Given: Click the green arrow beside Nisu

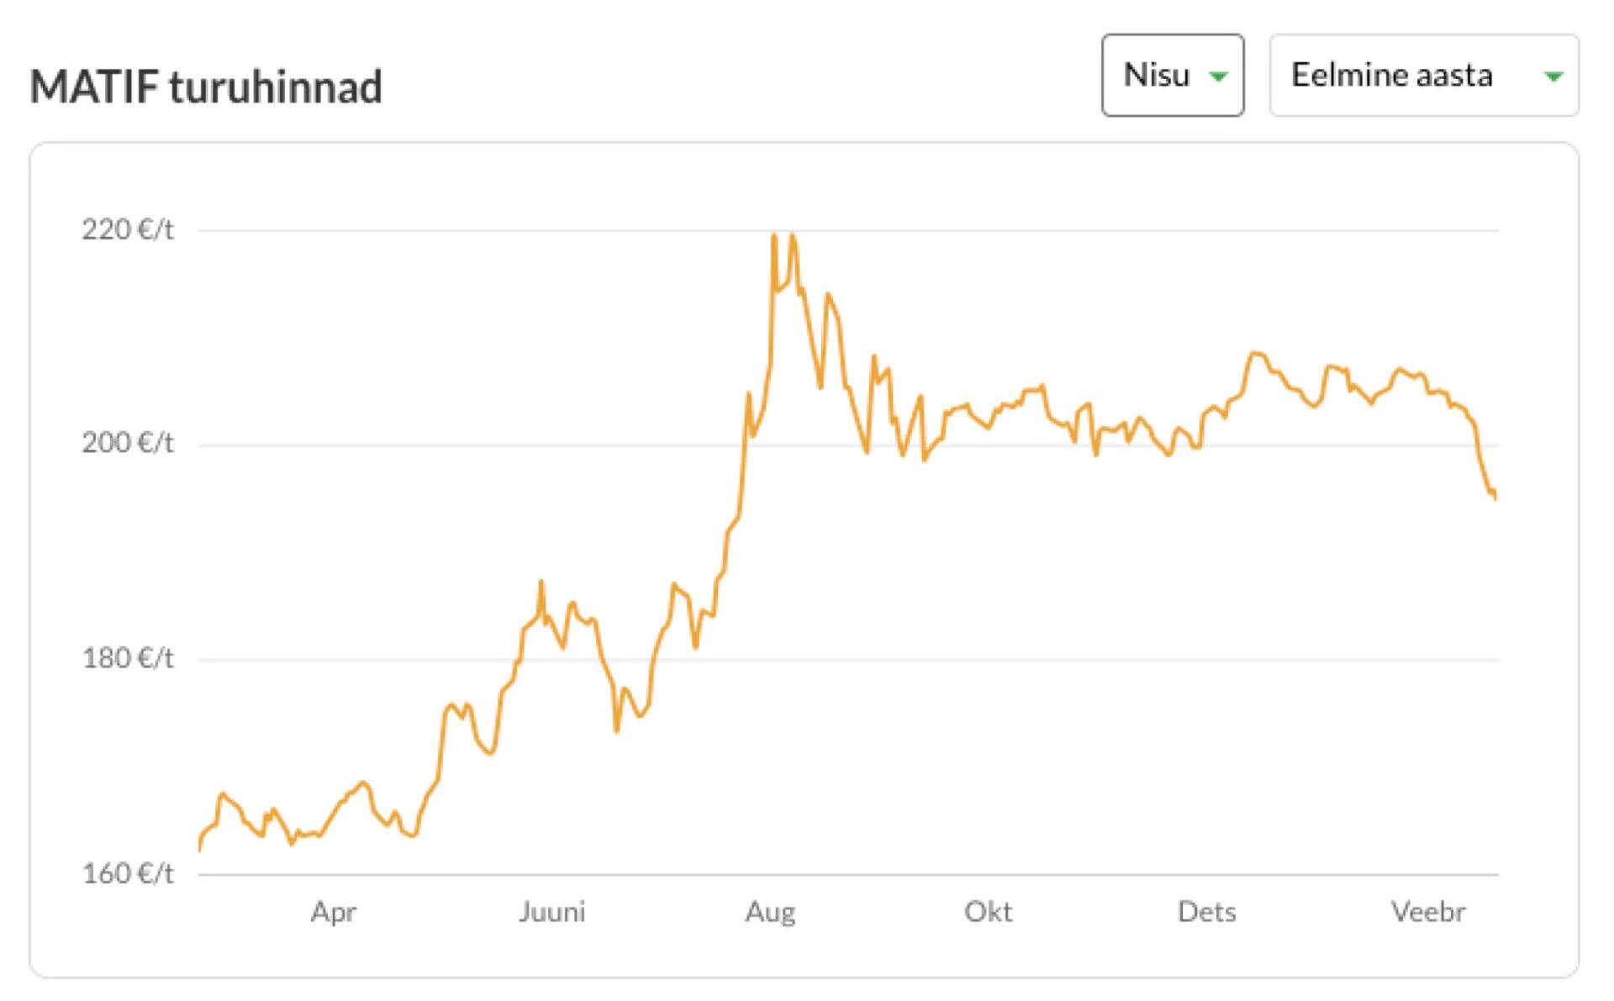Looking at the screenshot, I should [1217, 76].
